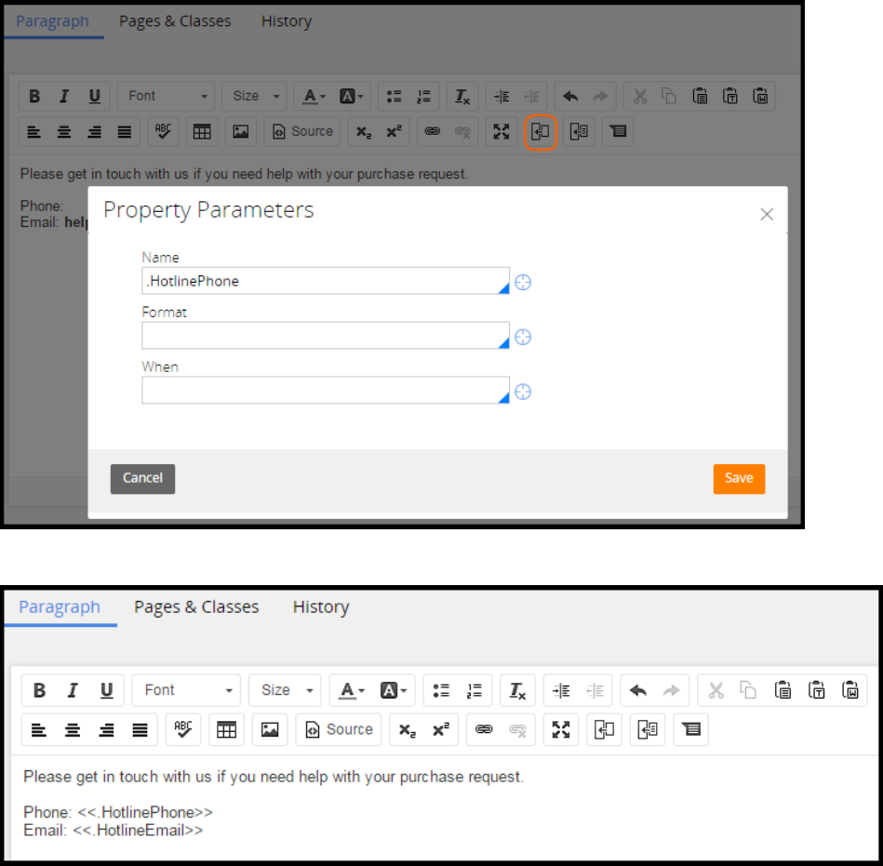Click the Name field containing .HotlinePhone
This screenshot has width=883, height=866.
coord(325,280)
